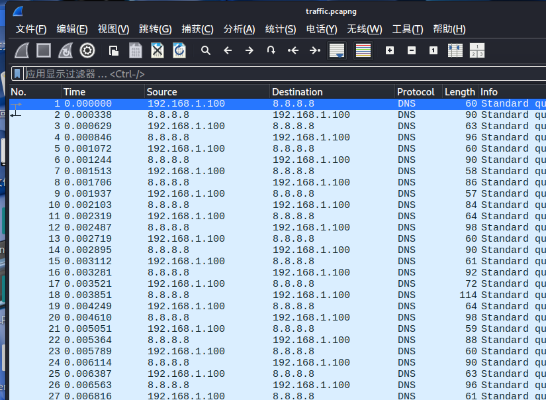Screen dimensions: 546x400
Task: Toggle packet list colorization
Action: point(363,50)
